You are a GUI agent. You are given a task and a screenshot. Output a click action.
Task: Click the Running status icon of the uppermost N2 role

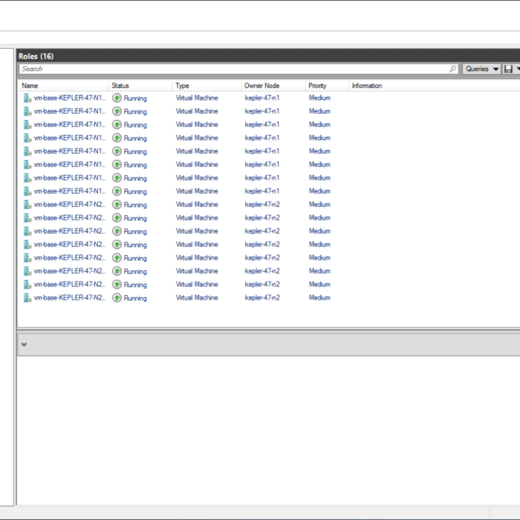point(116,204)
